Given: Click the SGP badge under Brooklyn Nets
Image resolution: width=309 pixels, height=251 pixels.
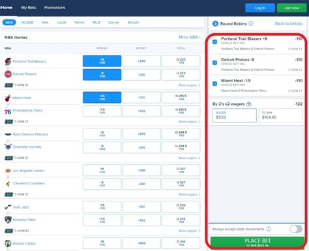Looking at the screenshot, I should pos(9,231).
